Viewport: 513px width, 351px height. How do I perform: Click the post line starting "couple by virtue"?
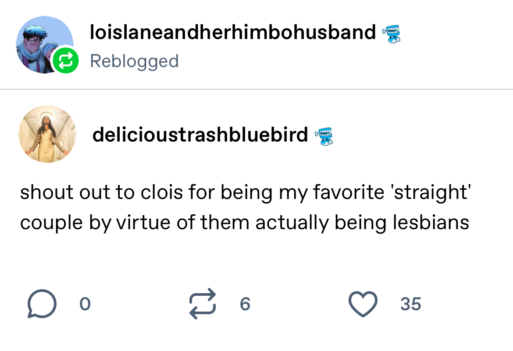(244, 223)
